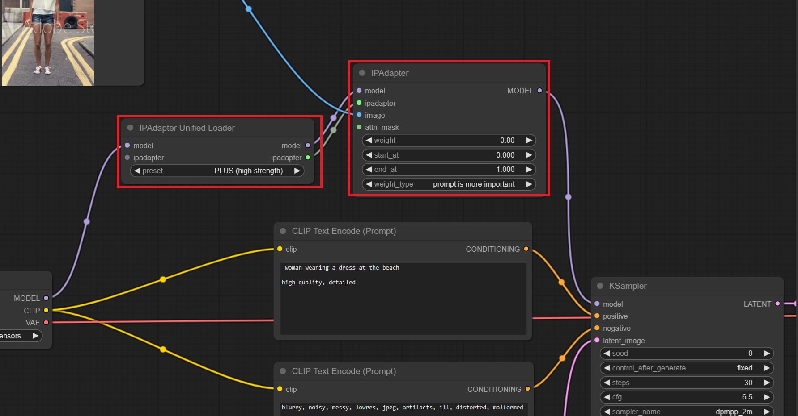Collapse the IPAdapter node using its title dot
The height and width of the screenshot is (416, 798).
[x=362, y=73]
